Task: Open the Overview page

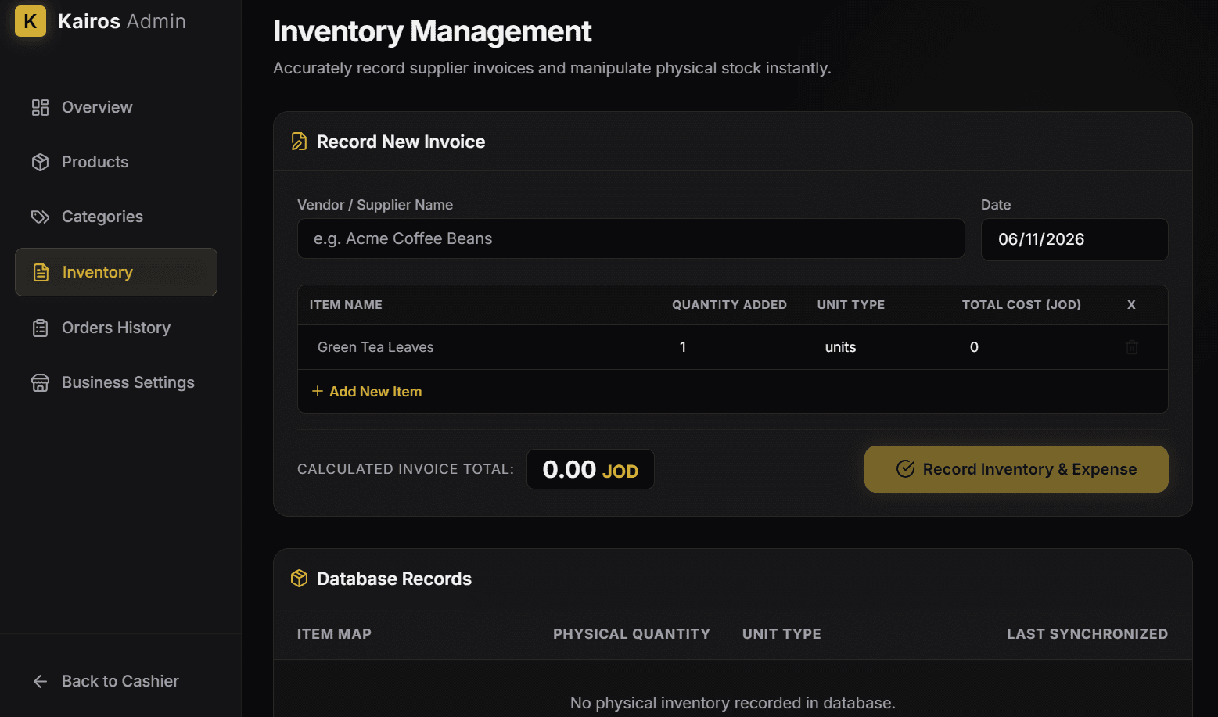Action: click(116, 107)
